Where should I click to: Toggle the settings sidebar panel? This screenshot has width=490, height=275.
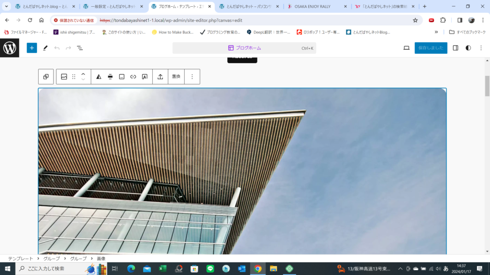(456, 48)
